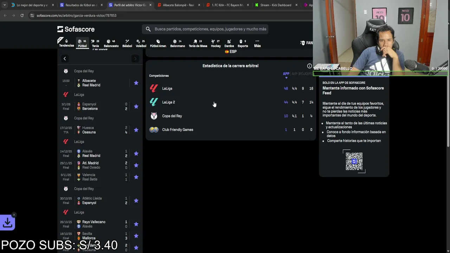Toggle favorite star for Alavés vs Real Madrid
The width and height of the screenshot is (450, 253).
tap(136, 154)
